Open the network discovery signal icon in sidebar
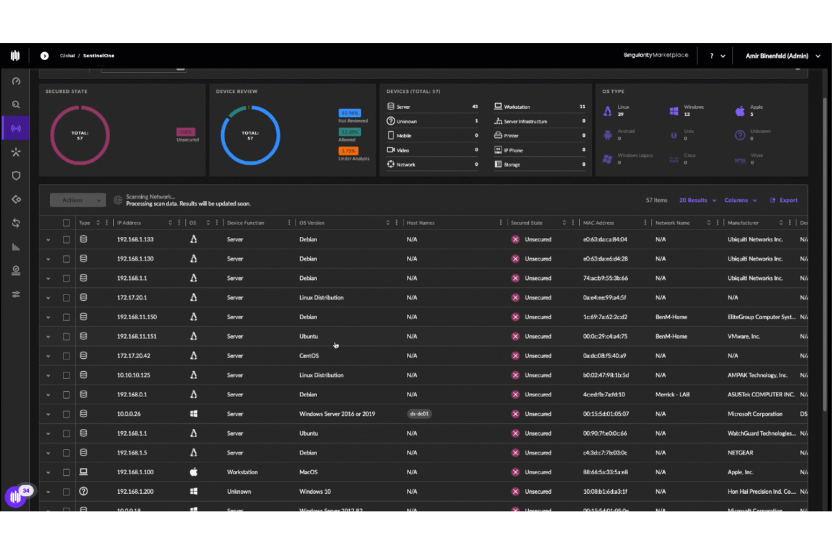Image resolution: width=832 pixels, height=555 pixels. click(x=16, y=128)
